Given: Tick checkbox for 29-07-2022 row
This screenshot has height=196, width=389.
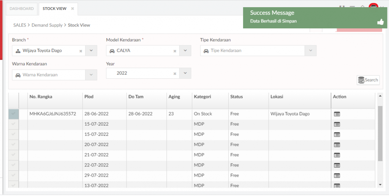Looking at the screenshot, I should click(13, 175).
